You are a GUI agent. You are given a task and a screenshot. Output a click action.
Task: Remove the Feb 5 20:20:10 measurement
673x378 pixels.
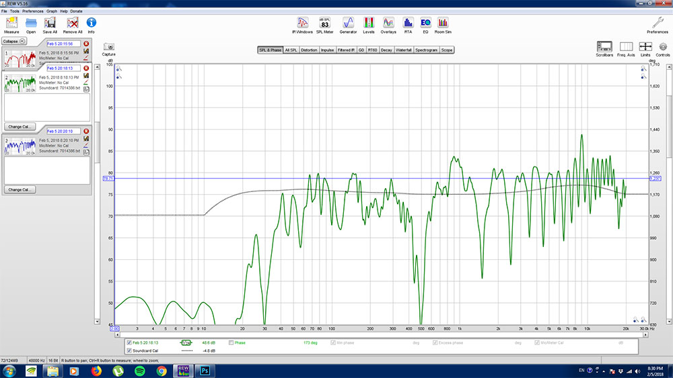point(86,131)
